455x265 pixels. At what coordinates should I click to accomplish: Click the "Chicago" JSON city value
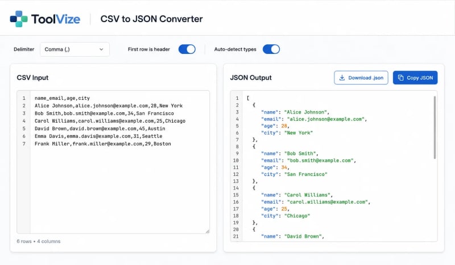point(297,216)
